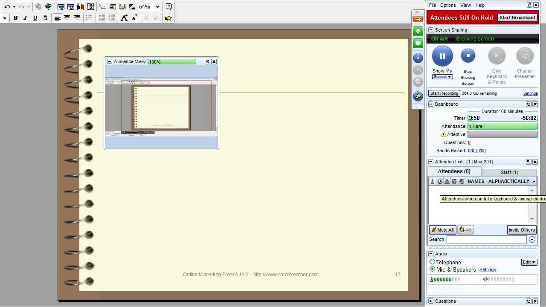Image resolution: width=546 pixels, height=307 pixels.
Task: Apply underline formatting
Action: click(x=35, y=18)
